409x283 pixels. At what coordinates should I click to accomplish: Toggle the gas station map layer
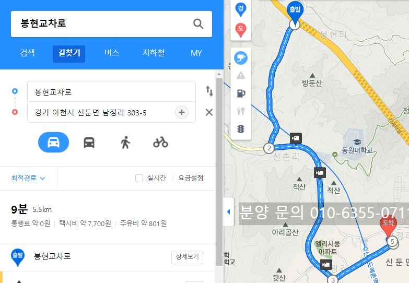coord(240,93)
